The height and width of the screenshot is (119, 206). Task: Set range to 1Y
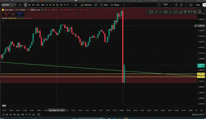coord(26,115)
